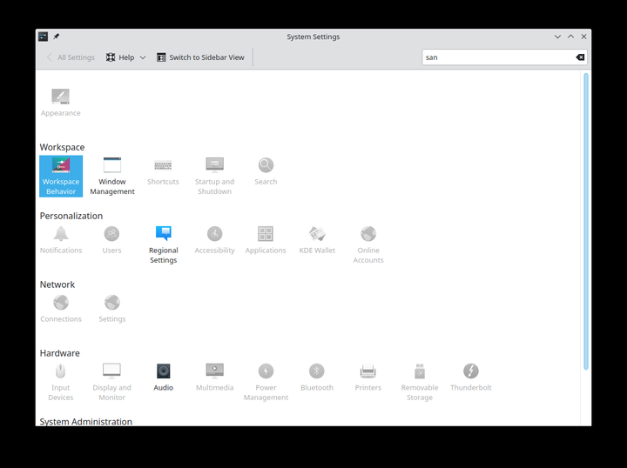Open Removable Storage settings
Screen dimensions: 627x468
tap(420, 382)
